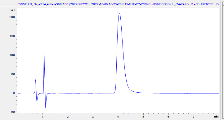The width and height of the screenshot is (224, 120).
Task: Click the small peak near 0.7 min
Action: (x=36, y=80)
